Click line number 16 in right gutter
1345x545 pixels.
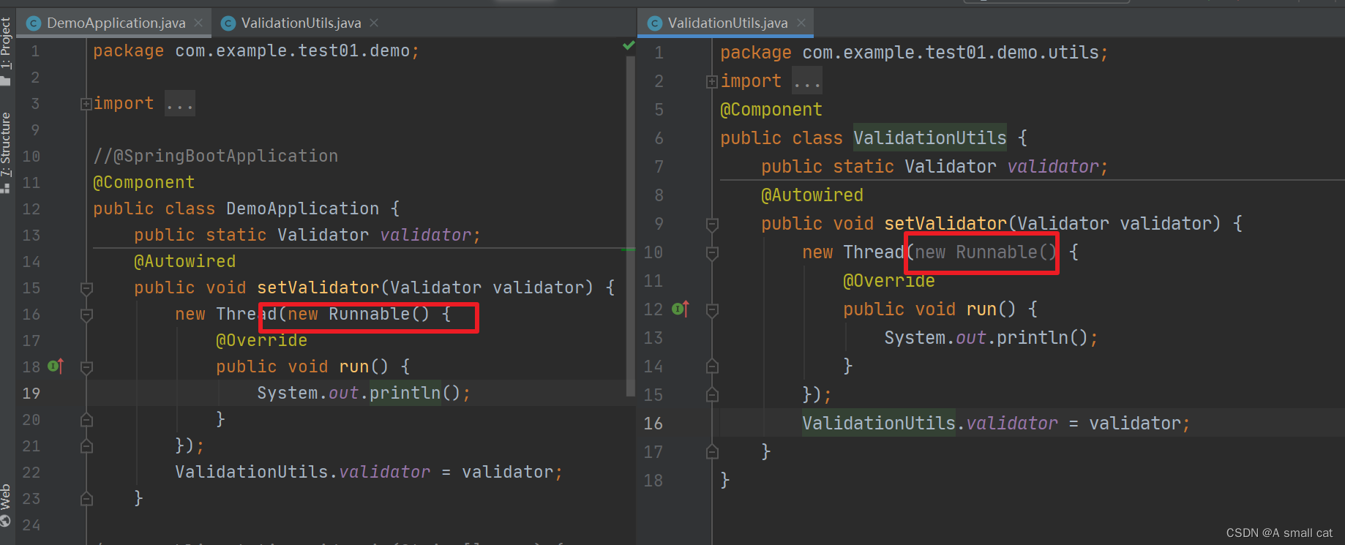click(x=653, y=424)
